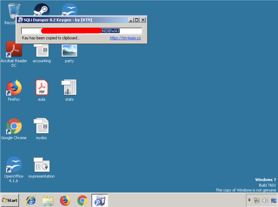Close the SQLi Dumper Keygen window

coord(143,20)
